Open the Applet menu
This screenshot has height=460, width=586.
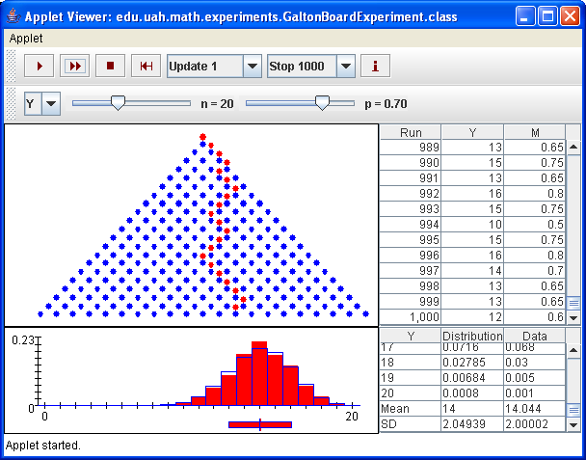tap(26, 39)
